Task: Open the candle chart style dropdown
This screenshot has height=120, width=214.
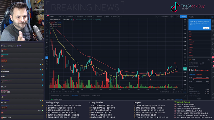Action: 64,16
